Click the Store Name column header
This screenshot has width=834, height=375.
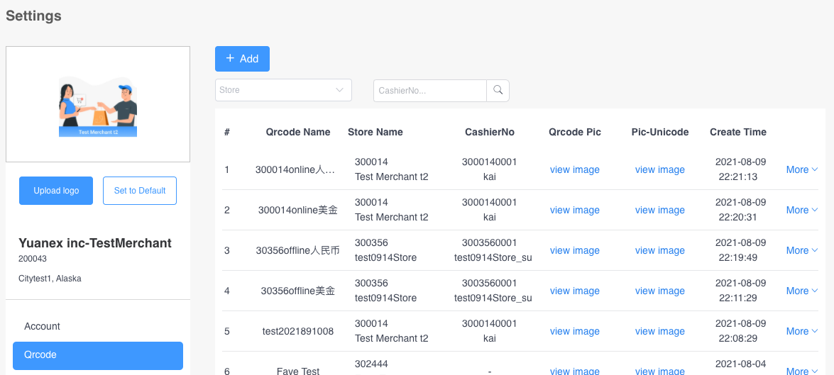click(375, 132)
